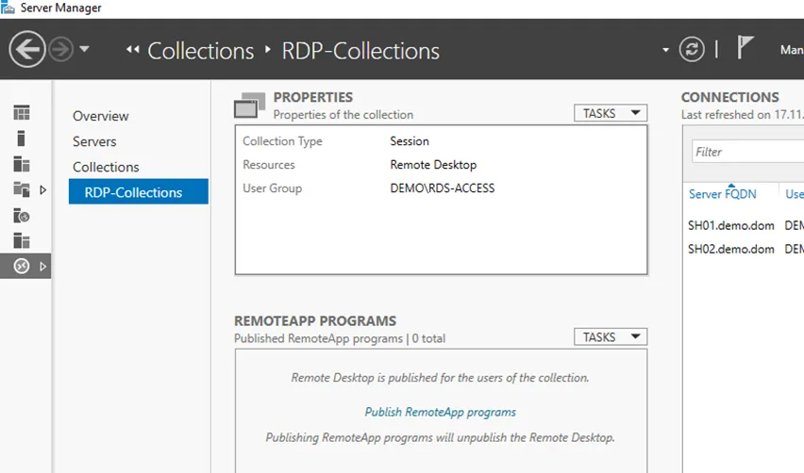
Task: Select Servers in the navigation list
Action: point(94,141)
